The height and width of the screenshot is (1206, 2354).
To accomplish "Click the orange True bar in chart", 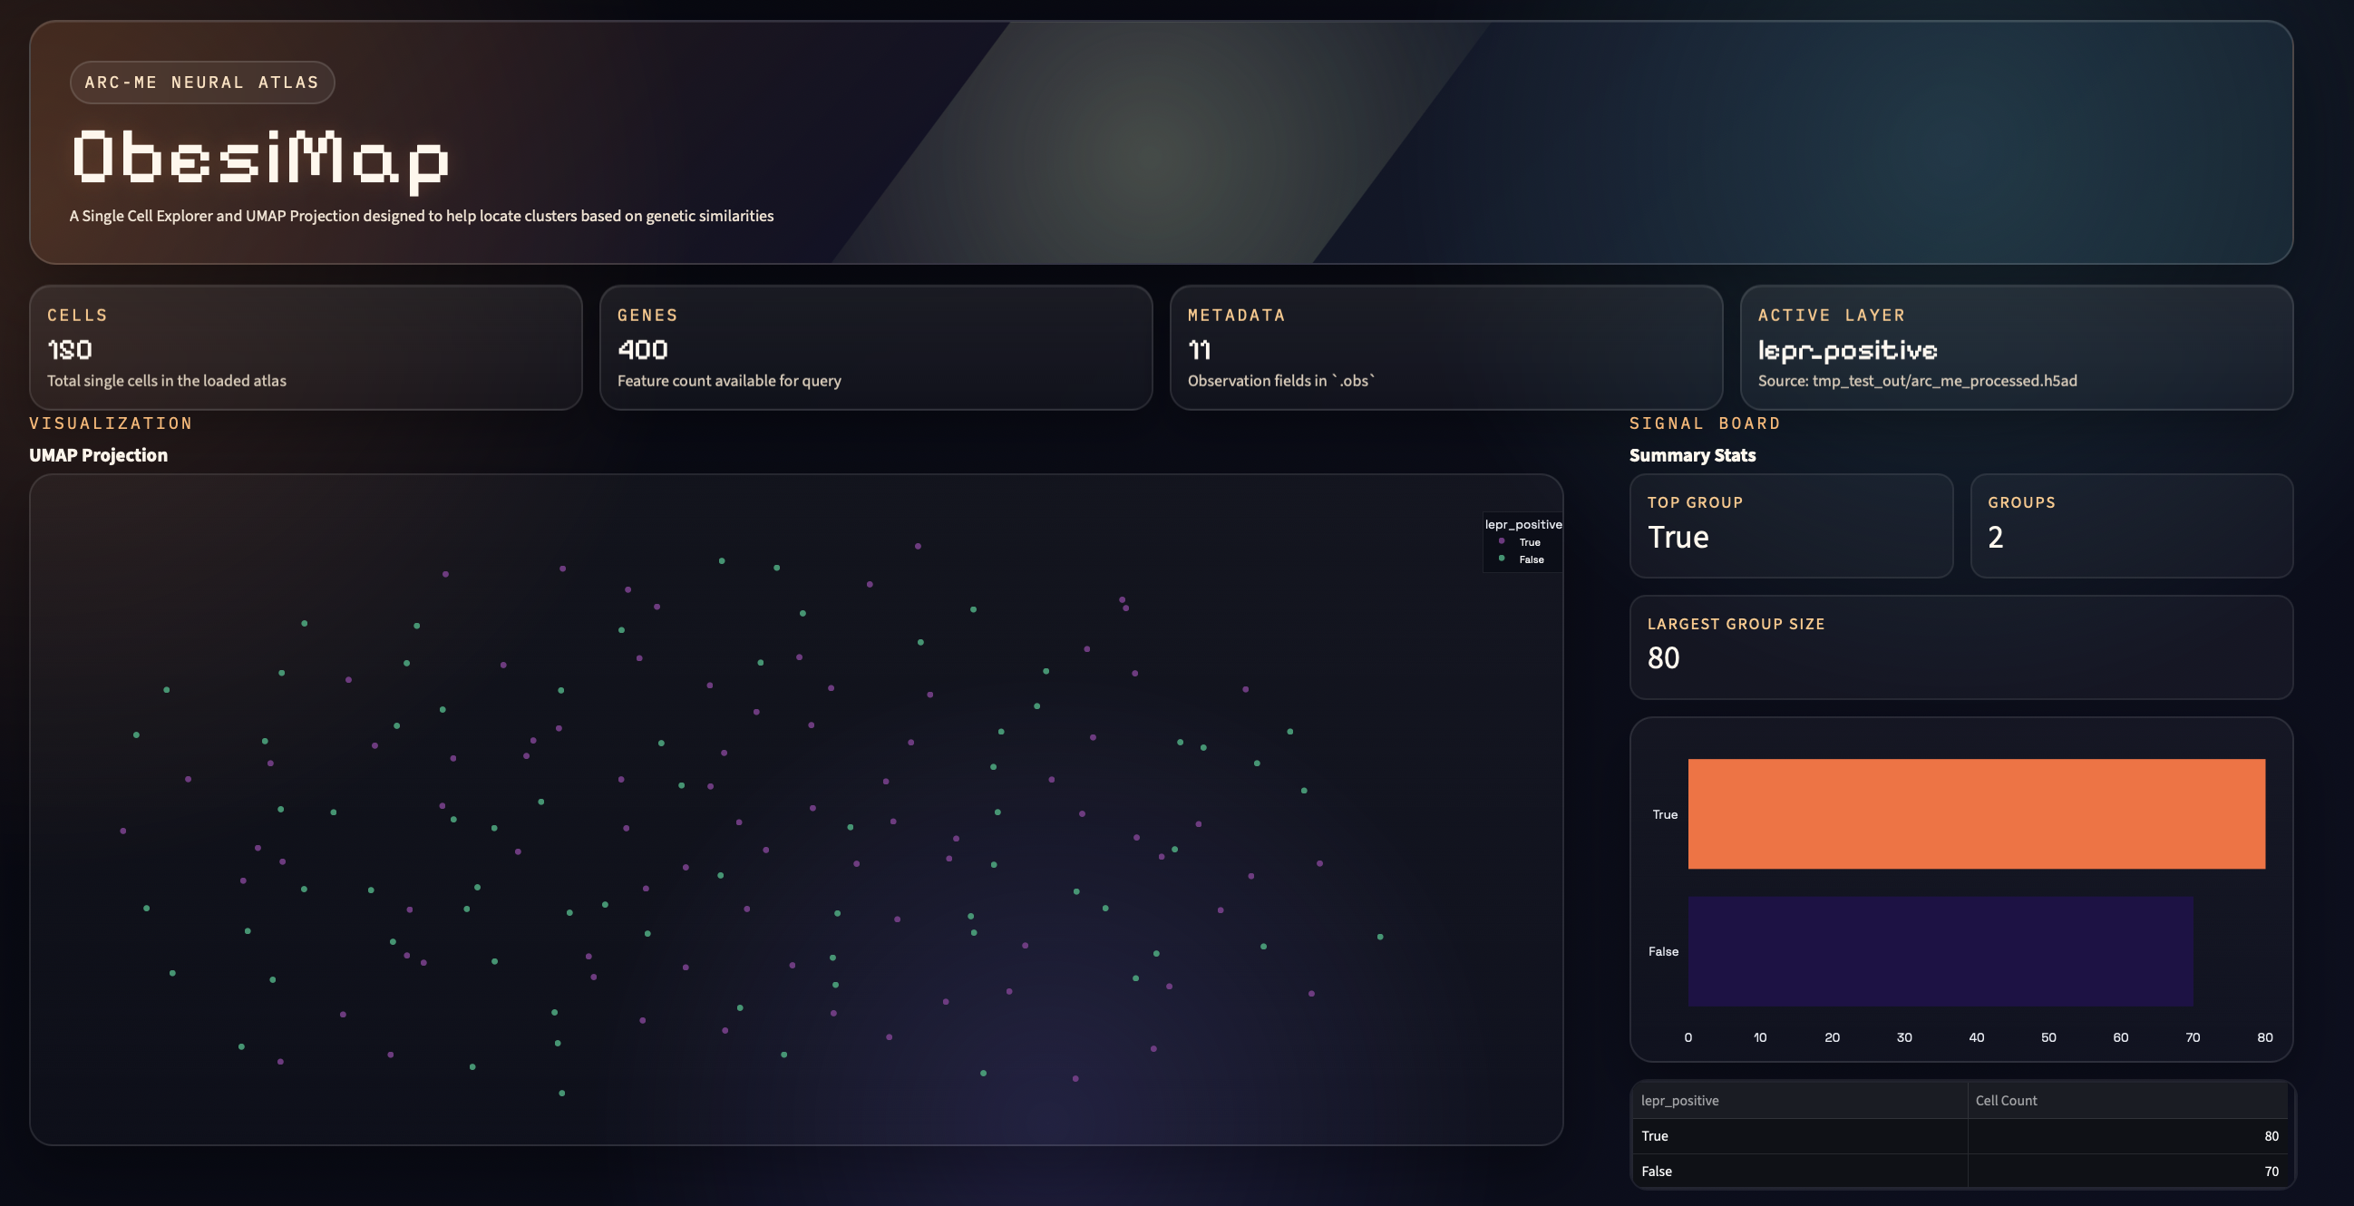I will (1976, 814).
